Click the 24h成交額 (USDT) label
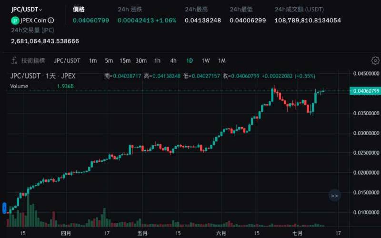Screen dimensions: 381x238 point(299,10)
